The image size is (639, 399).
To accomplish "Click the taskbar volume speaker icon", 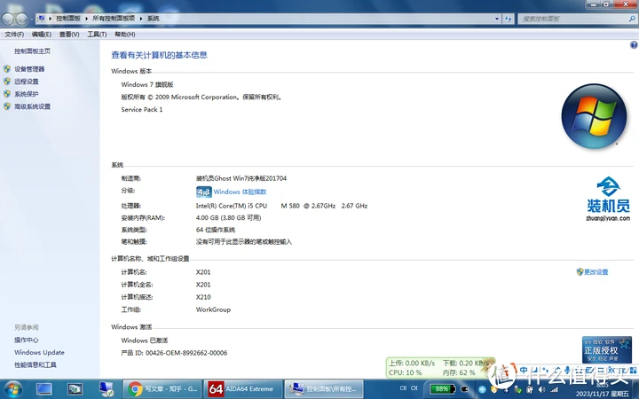I will [541, 389].
